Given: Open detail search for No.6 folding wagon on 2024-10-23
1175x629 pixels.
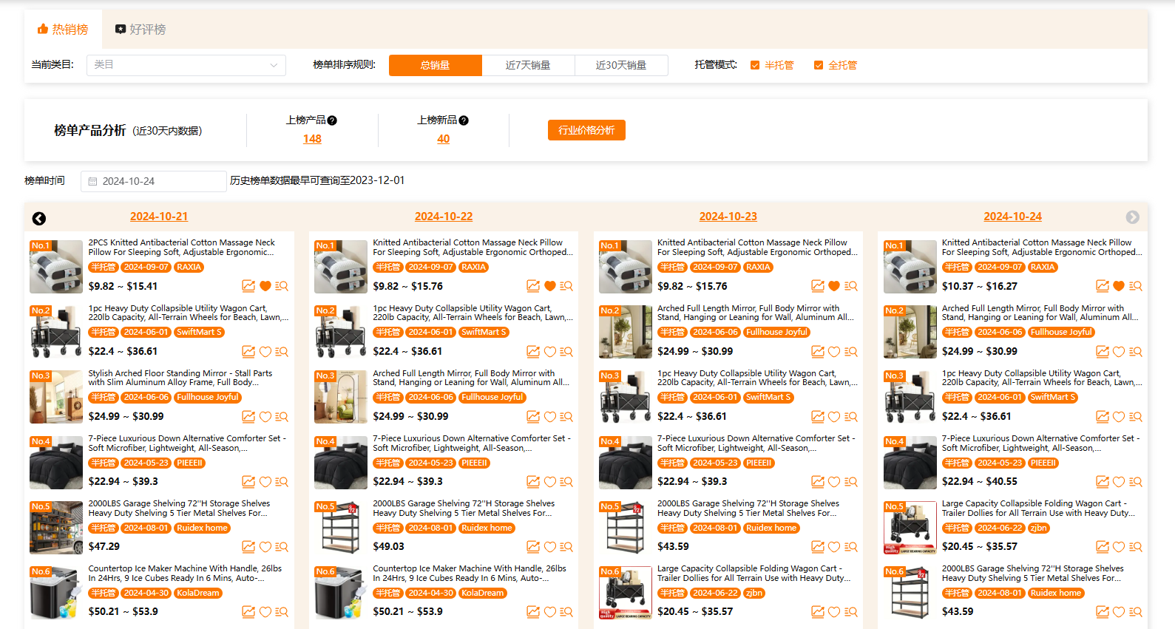Looking at the screenshot, I should pos(851,612).
